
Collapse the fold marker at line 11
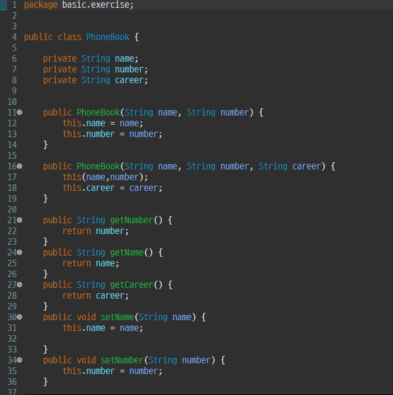[x=20, y=113]
